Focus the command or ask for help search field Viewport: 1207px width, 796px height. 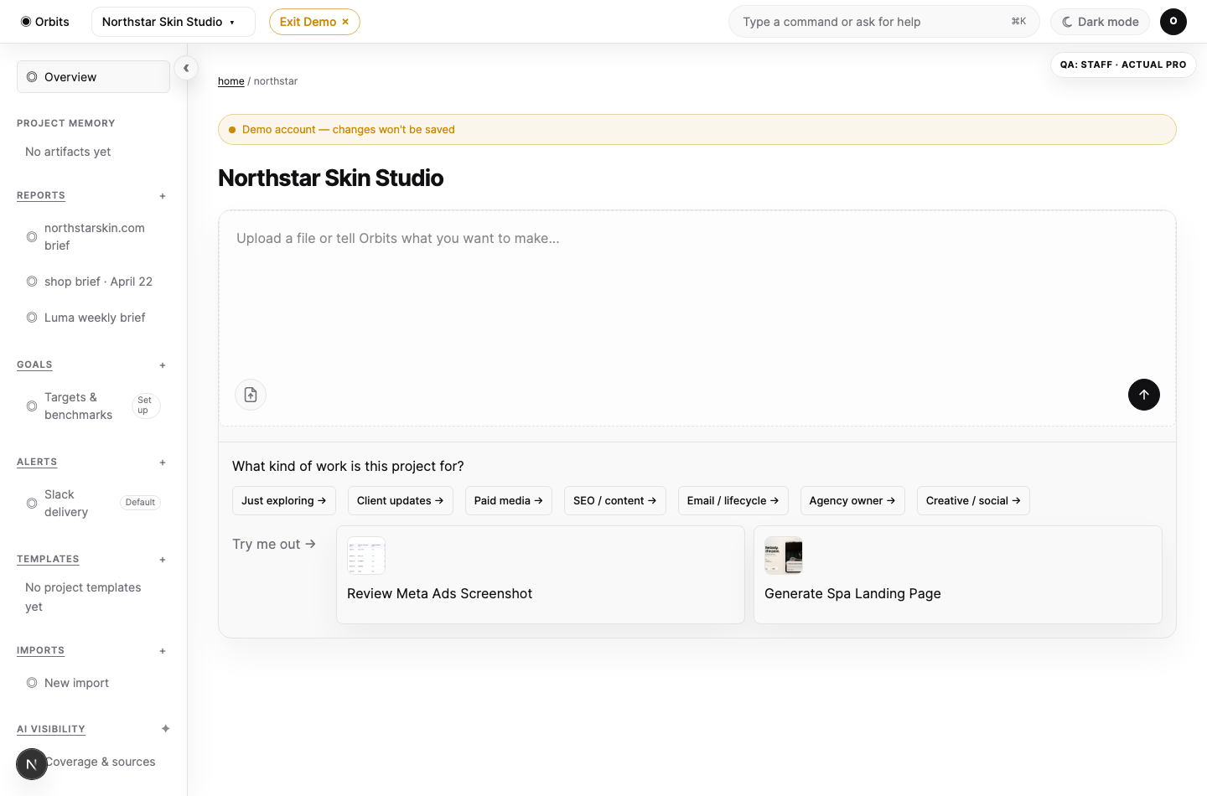pyautogui.click(x=884, y=22)
